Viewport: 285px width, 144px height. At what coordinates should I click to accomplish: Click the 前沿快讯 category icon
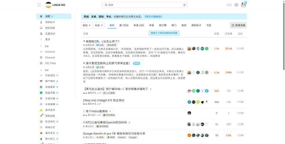coord(41,122)
